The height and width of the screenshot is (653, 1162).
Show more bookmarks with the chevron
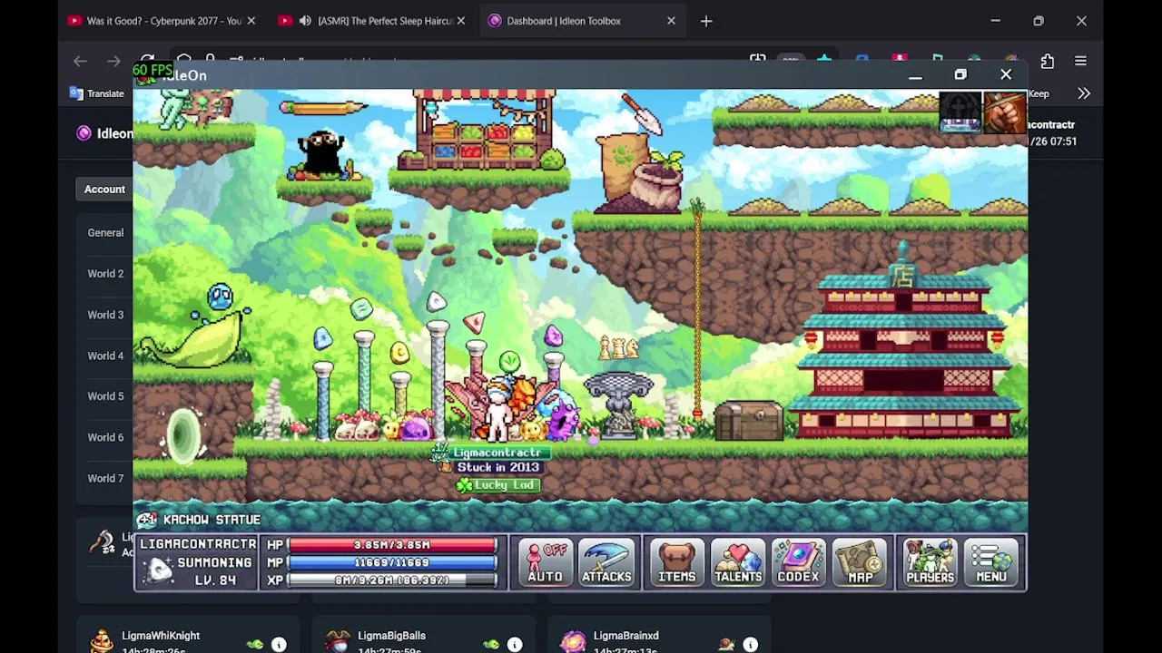[x=1083, y=93]
